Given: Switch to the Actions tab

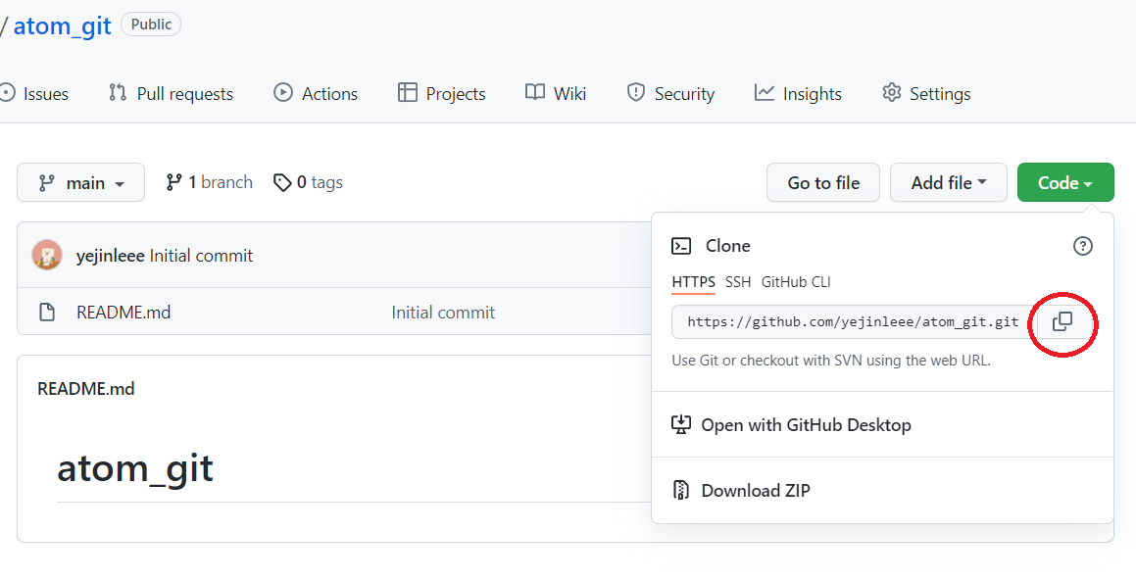Looking at the screenshot, I should coord(316,93).
